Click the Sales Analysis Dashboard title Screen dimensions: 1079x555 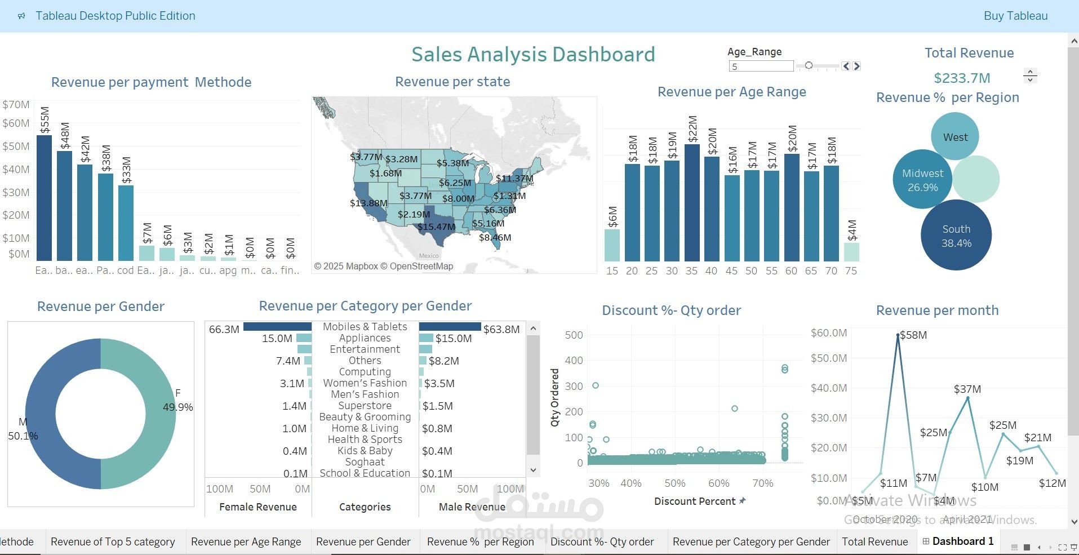533,55
